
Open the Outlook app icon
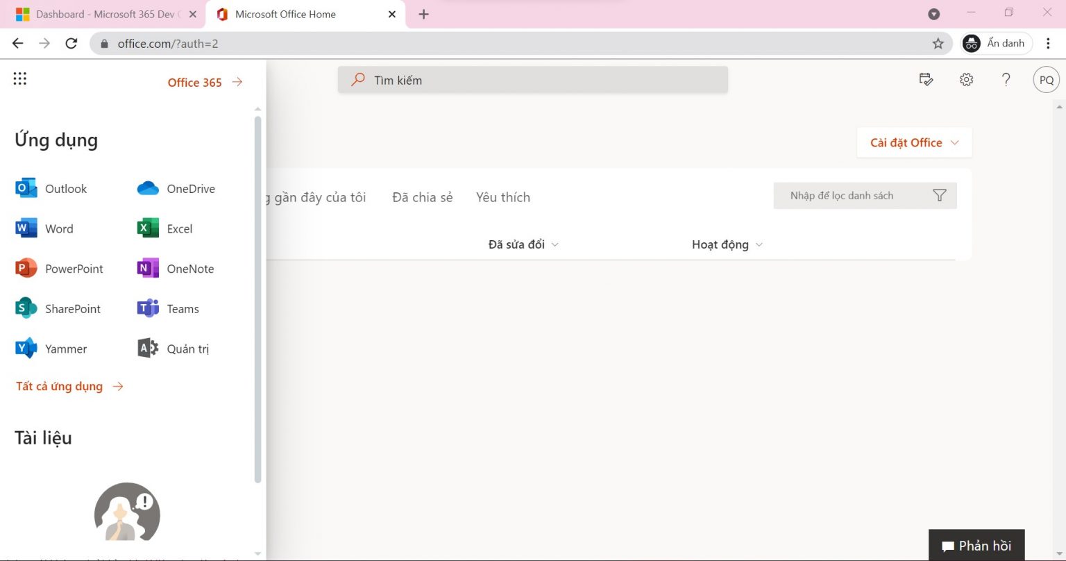(26, 188)
